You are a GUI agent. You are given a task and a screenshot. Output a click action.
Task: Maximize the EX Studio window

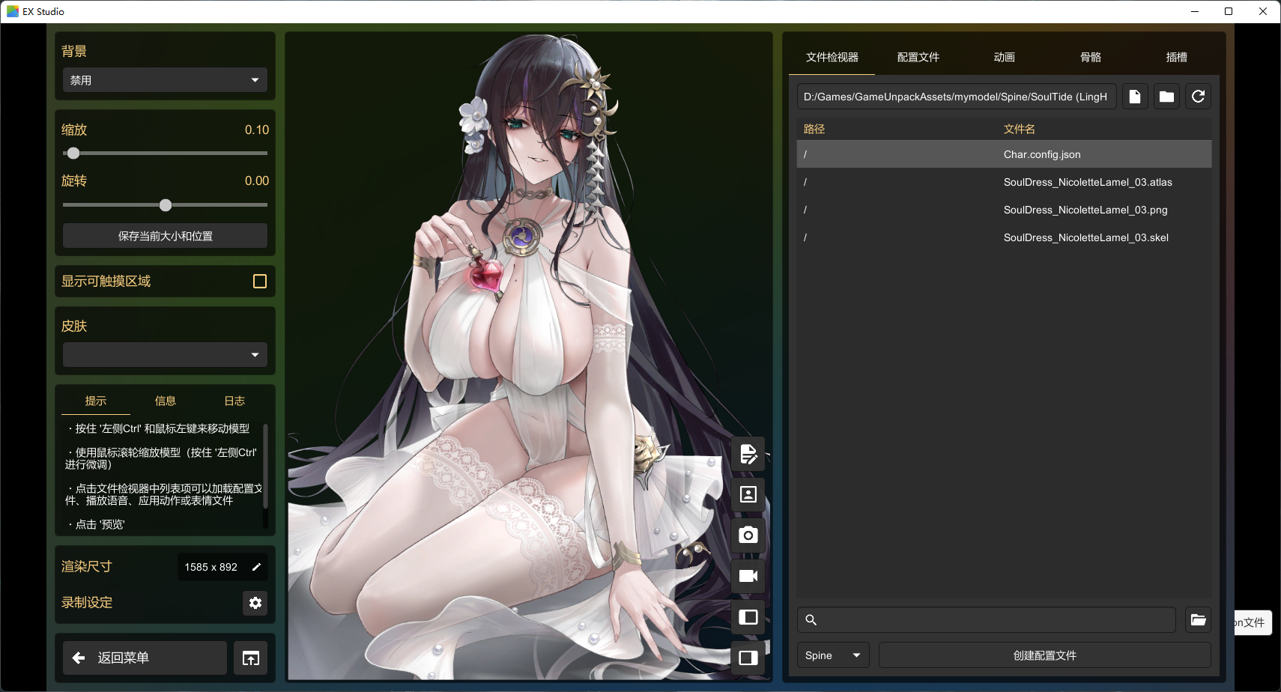pos(1229,11)
